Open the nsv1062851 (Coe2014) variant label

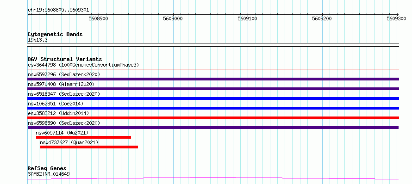tap(56, 104)
